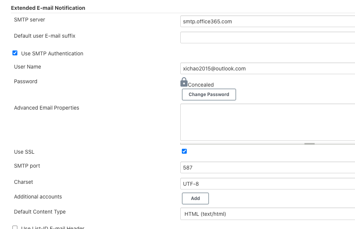Click the lock icon beside Concealed
The image size is (355, 229).
click(184, 82)
